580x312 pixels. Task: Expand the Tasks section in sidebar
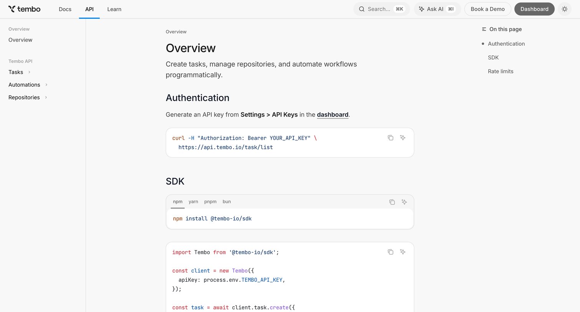[20, 72]
